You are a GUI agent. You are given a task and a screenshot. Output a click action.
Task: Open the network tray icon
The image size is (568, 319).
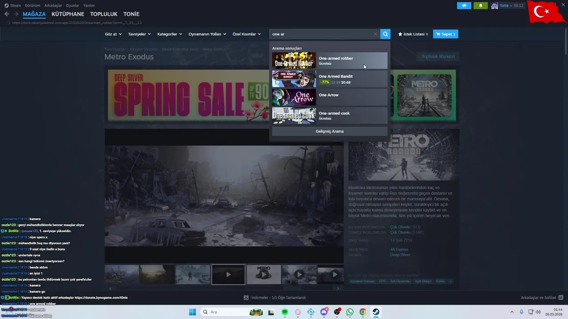coord(531,312)
